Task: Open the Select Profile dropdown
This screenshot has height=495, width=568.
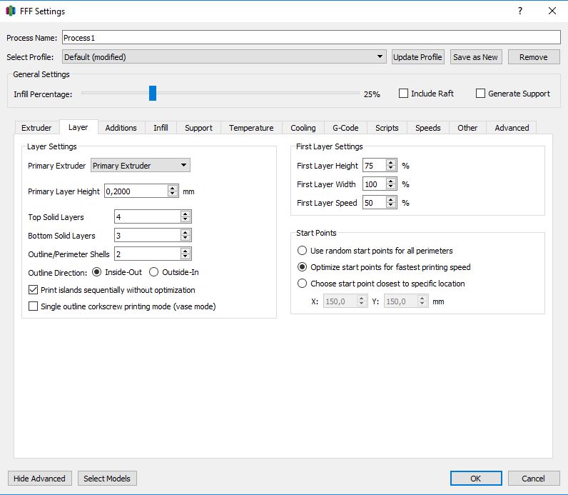Action: pyautogui.click(x=224, y=57)
